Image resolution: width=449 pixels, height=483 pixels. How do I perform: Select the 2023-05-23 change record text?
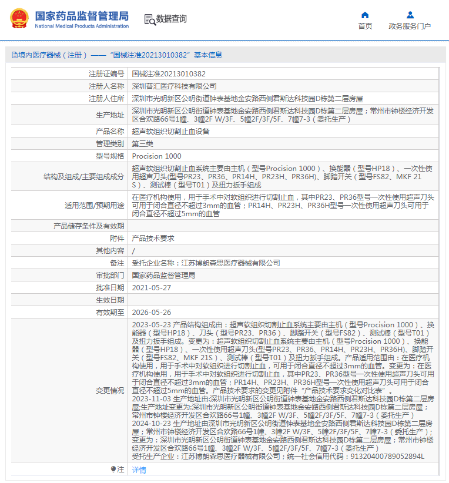click(x=283, y=358)
